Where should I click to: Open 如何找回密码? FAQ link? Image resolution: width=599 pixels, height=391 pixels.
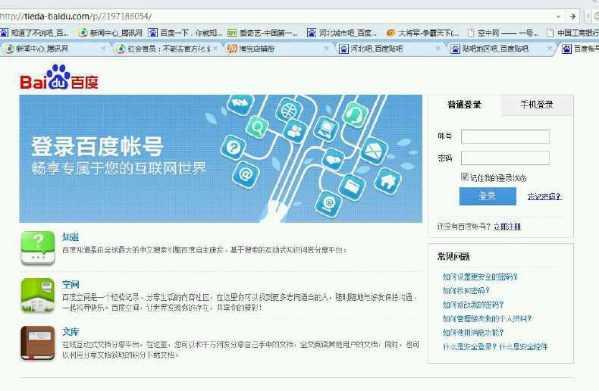pyautogui.click(x=466, y=290)
